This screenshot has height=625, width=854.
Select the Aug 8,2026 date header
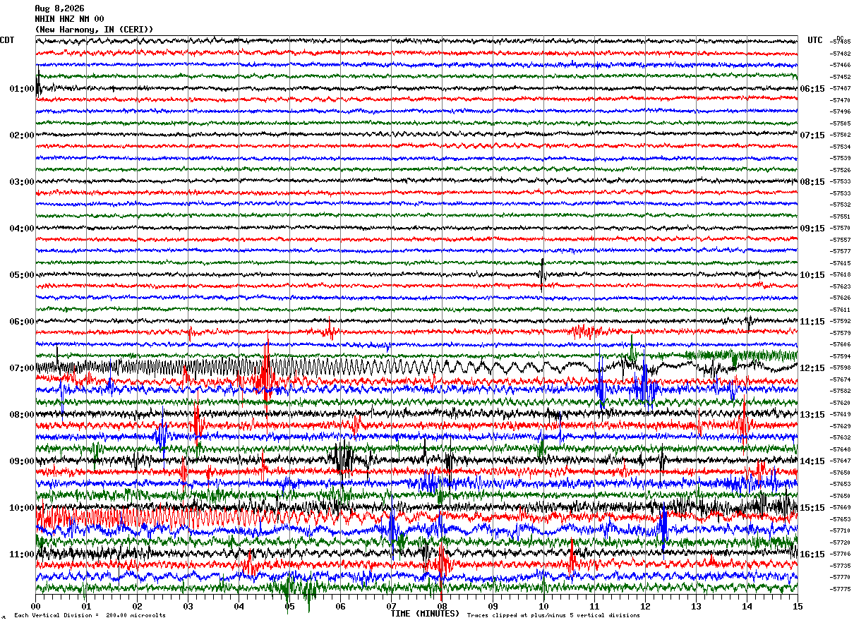click(x=59, y=8)
